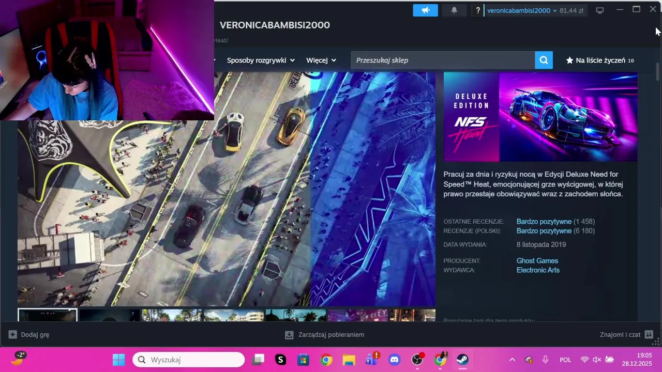Select the thumbnail with the neon CITY sign
Screen dimensions: 662x372
357,315
